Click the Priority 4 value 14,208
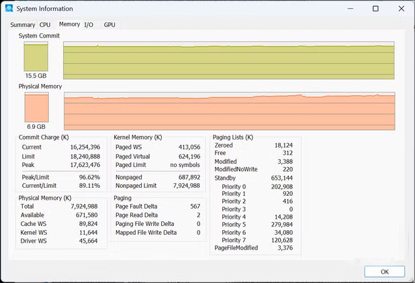Screen dimensions: 415x283 point(283,217)
